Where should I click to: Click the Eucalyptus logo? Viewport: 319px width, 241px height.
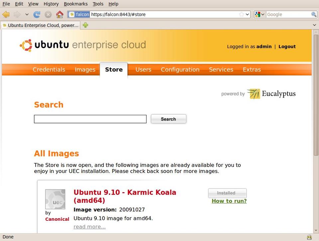click(271, 94)
